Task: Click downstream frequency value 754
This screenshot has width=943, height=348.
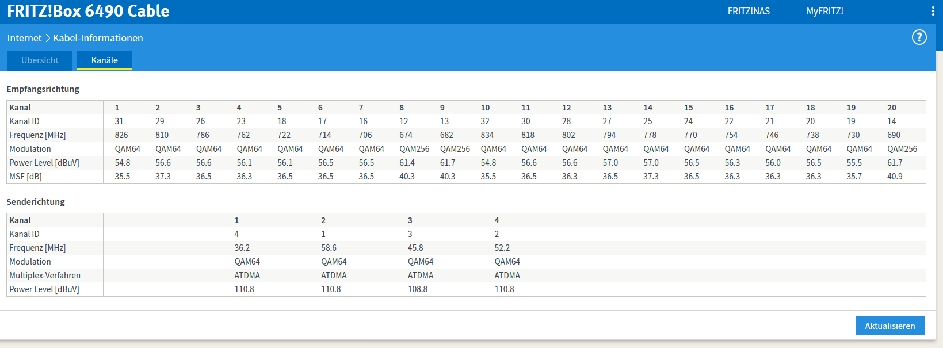Action: (x=731, y=135)
